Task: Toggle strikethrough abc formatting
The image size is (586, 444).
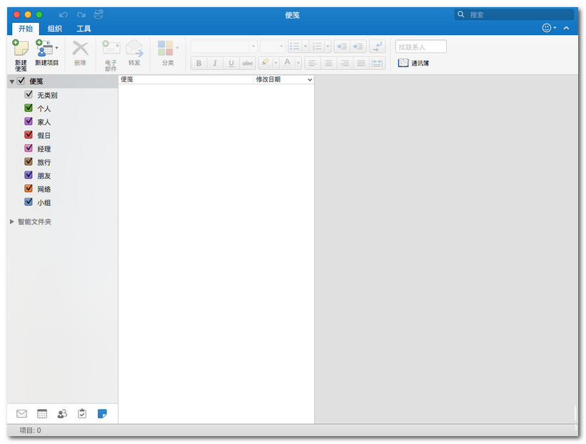Action: click(248, 63)
